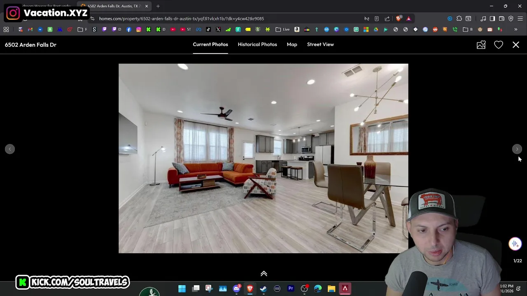Open the Reddit bookmark

coord(435,30)
